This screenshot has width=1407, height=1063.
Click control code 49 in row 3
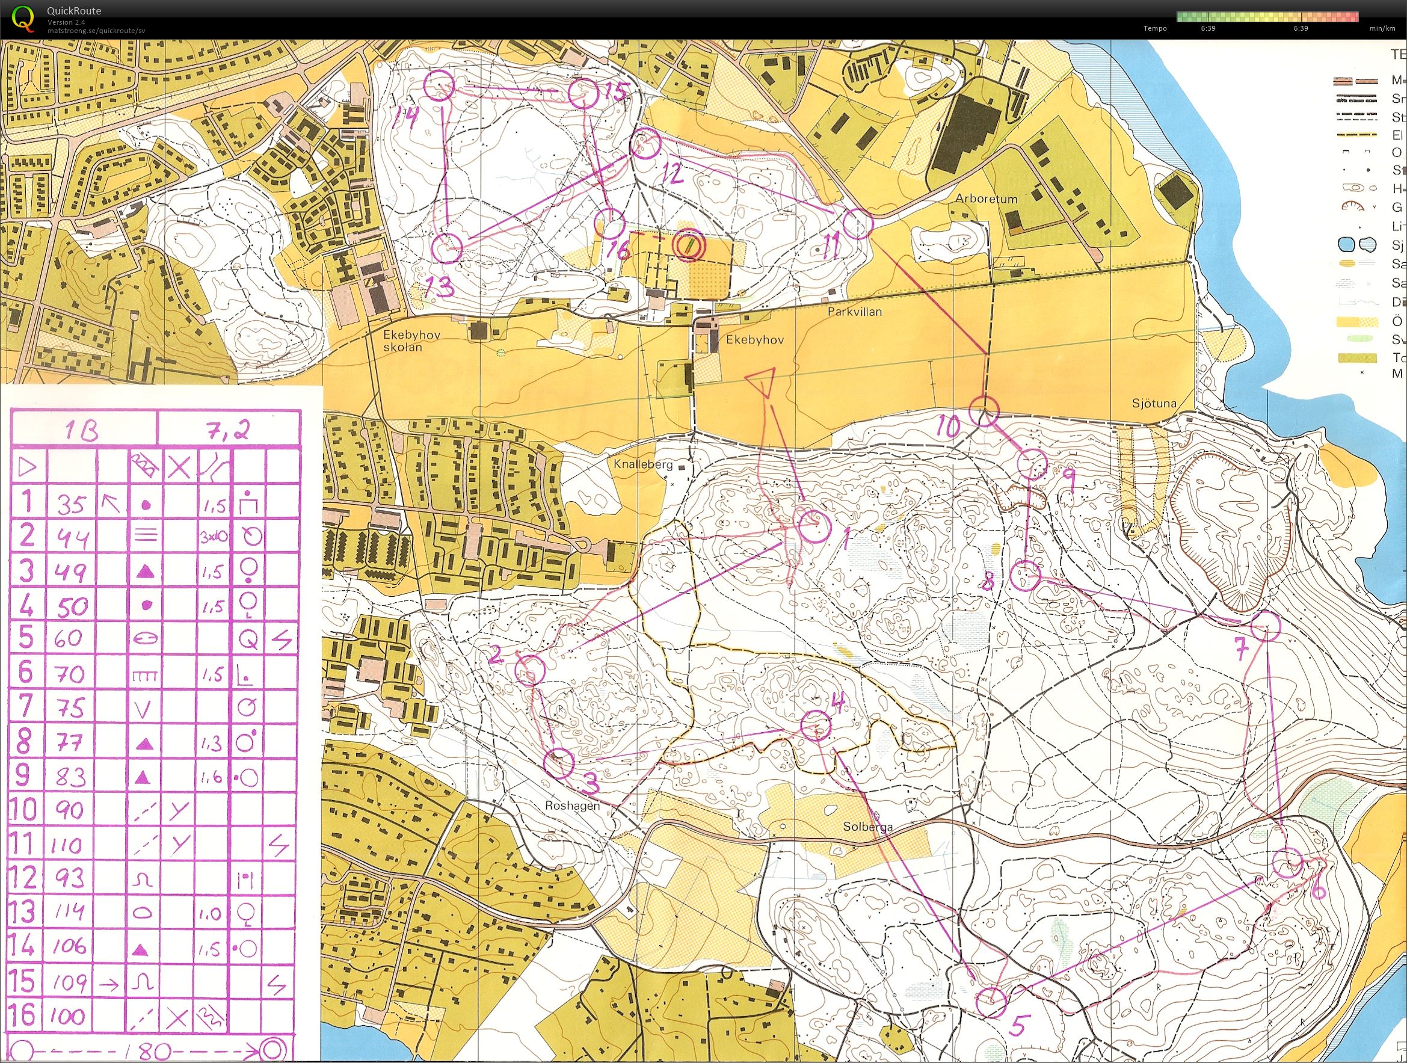pos(70,573)
